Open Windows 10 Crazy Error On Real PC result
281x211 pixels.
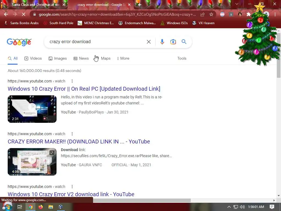(84, 89)
